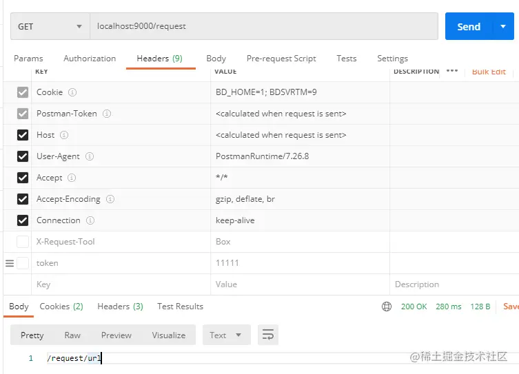Open the request Body tab

(216, 59)
